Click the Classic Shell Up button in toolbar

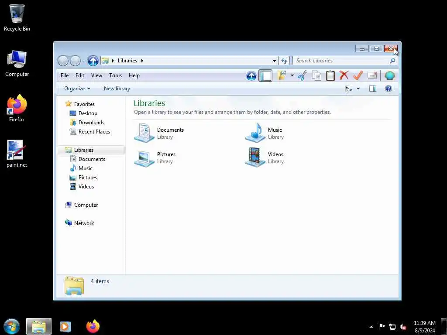[251, 76]
